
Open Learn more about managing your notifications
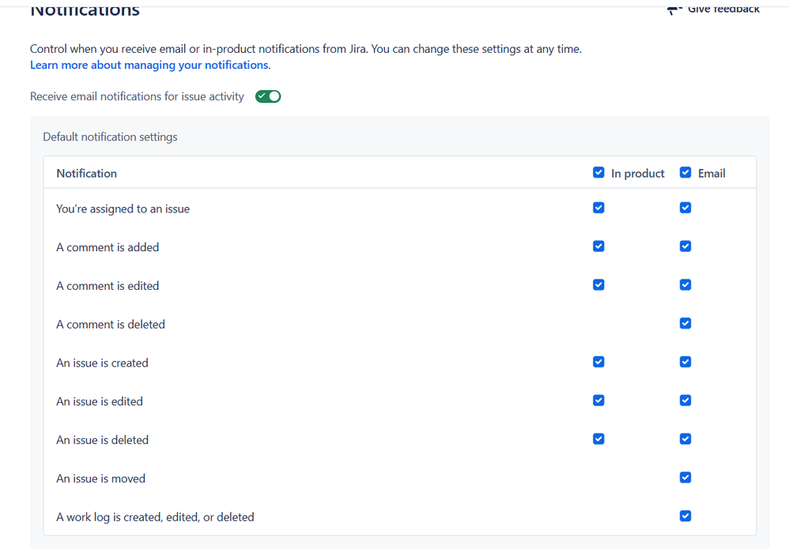(x=150, y=66)
